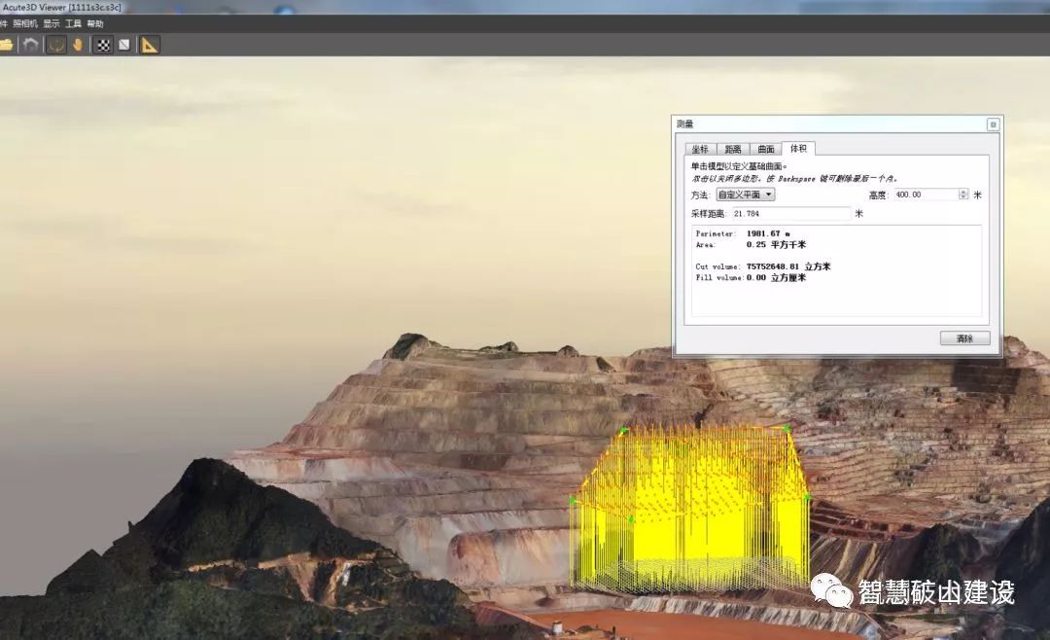
Task: Click the measurement panel float/close icon
Action: click(x=993, y=124)
